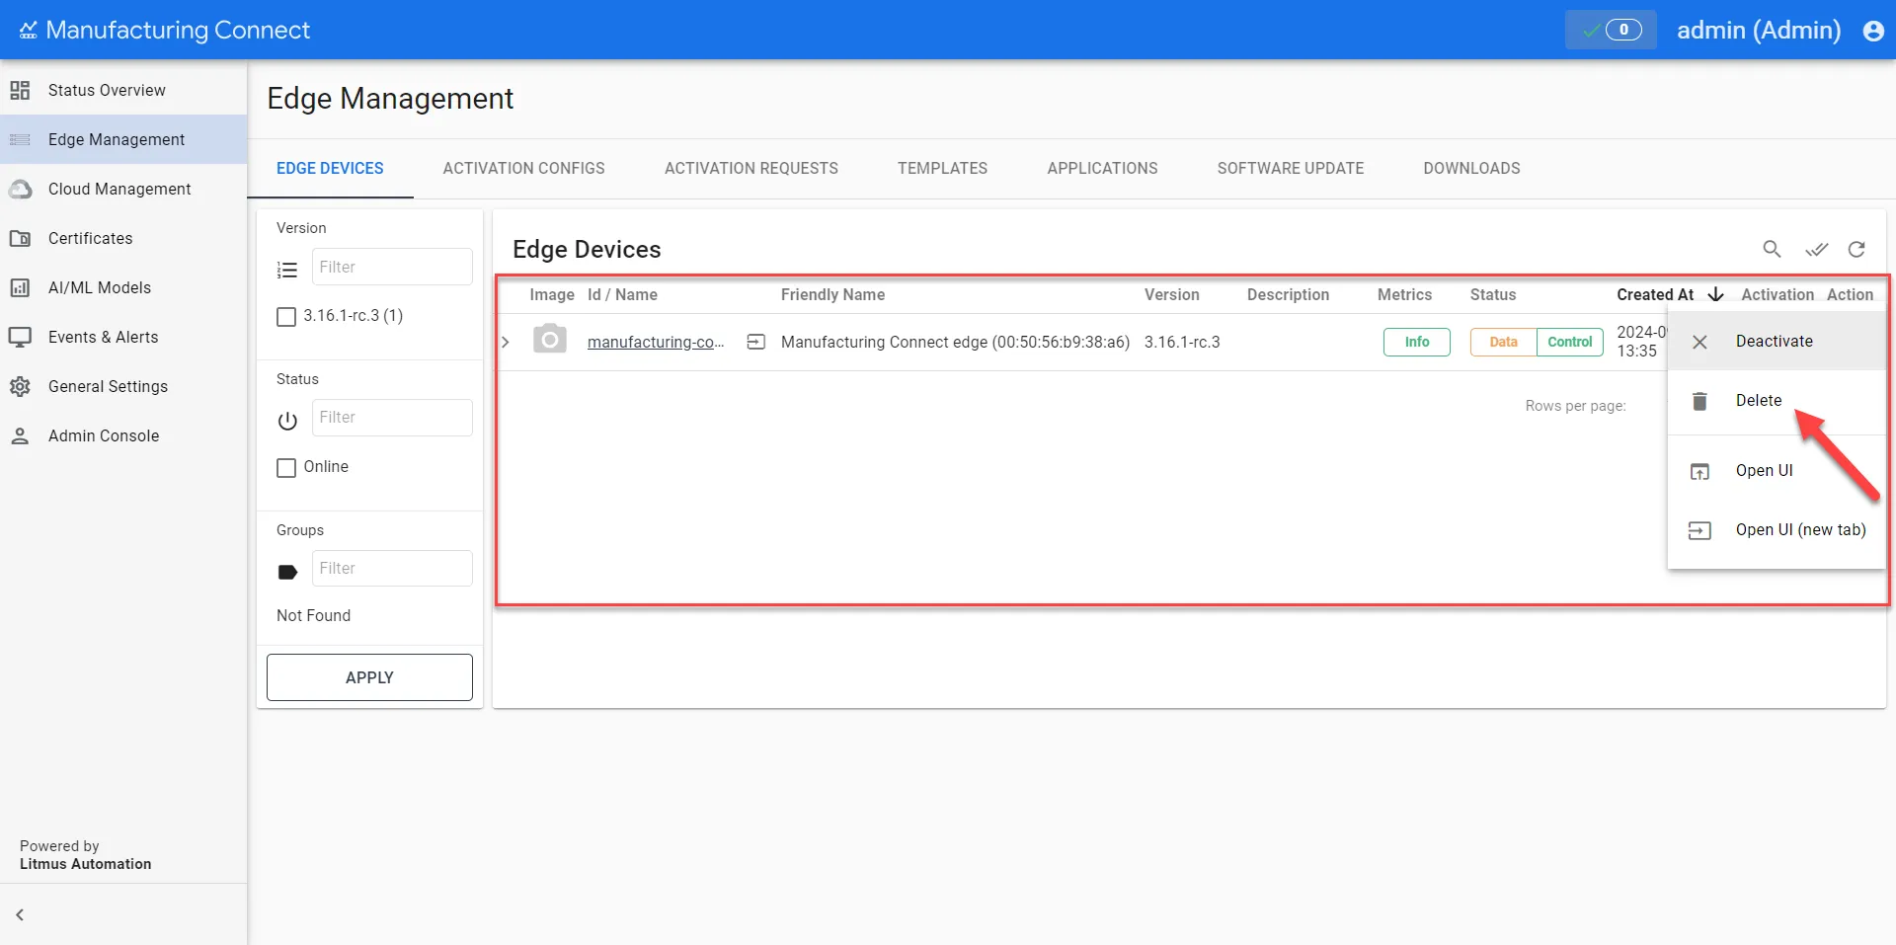Click the device image camera placeholder
The width and height of the screenshot is (1896, 945).
click(550, 340)
